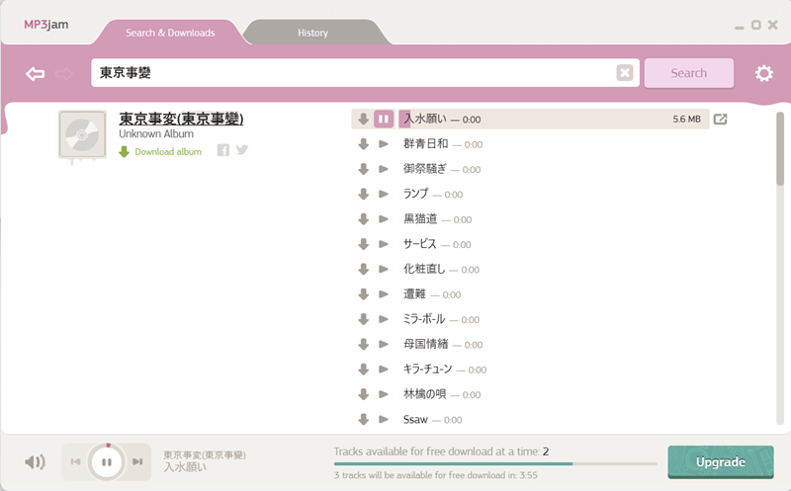
Task: Click the Unknown Album label
Action: pos(156,134)
